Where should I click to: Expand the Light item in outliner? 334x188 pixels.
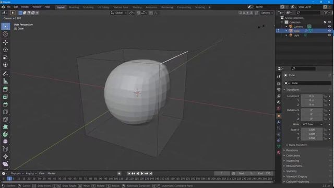287,35
